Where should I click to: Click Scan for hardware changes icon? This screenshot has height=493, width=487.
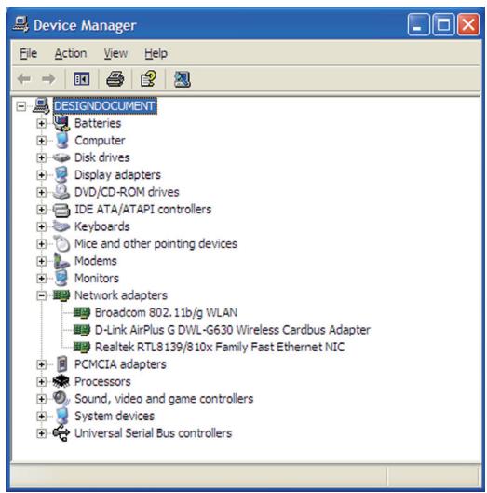pos(182,79)
